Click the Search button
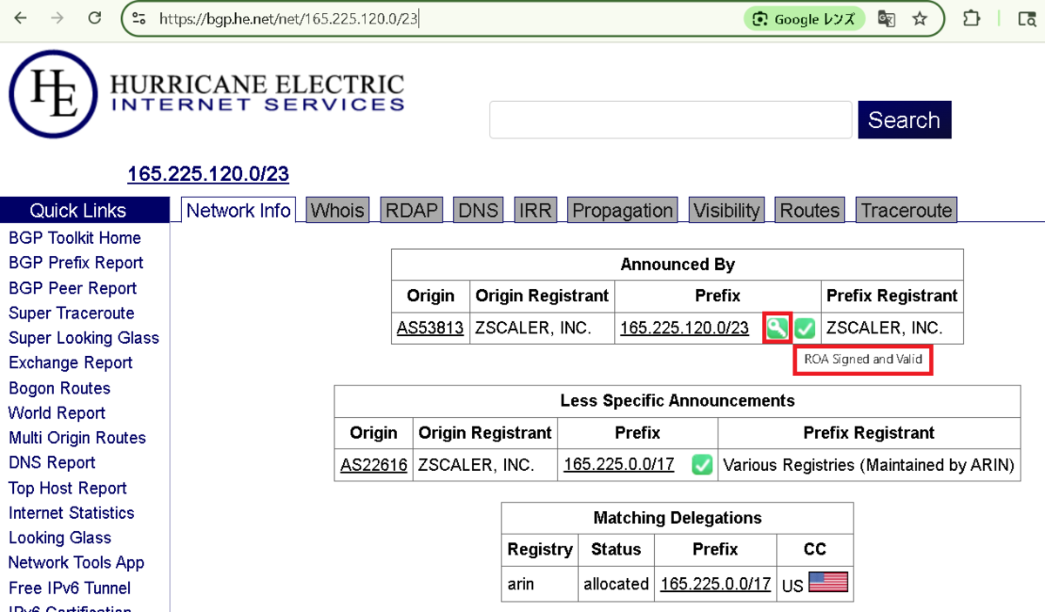The width and height of the screenshot is (1045, 612). 904,120
